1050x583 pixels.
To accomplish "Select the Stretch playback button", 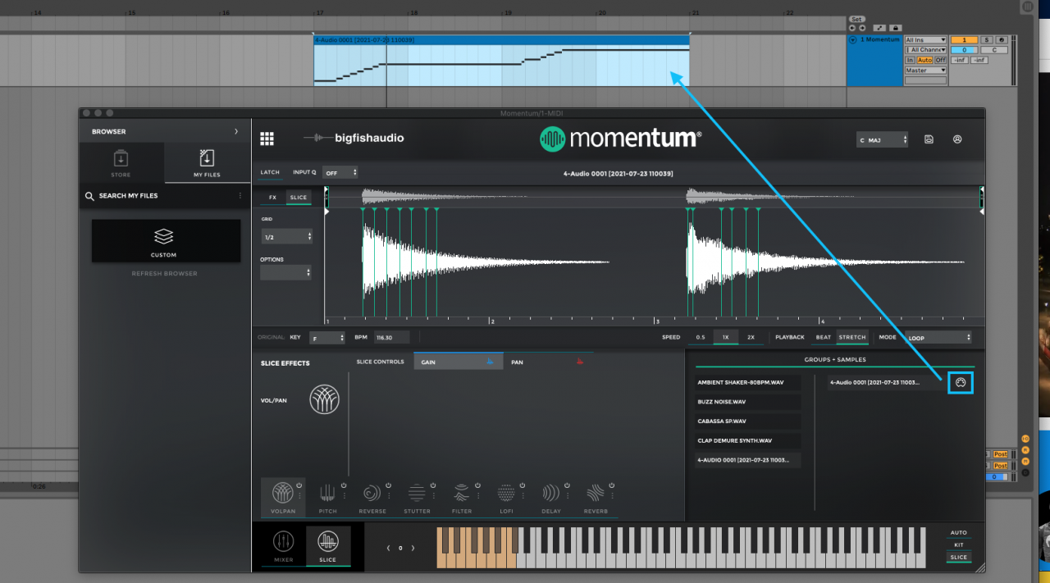I will (852, 336).
